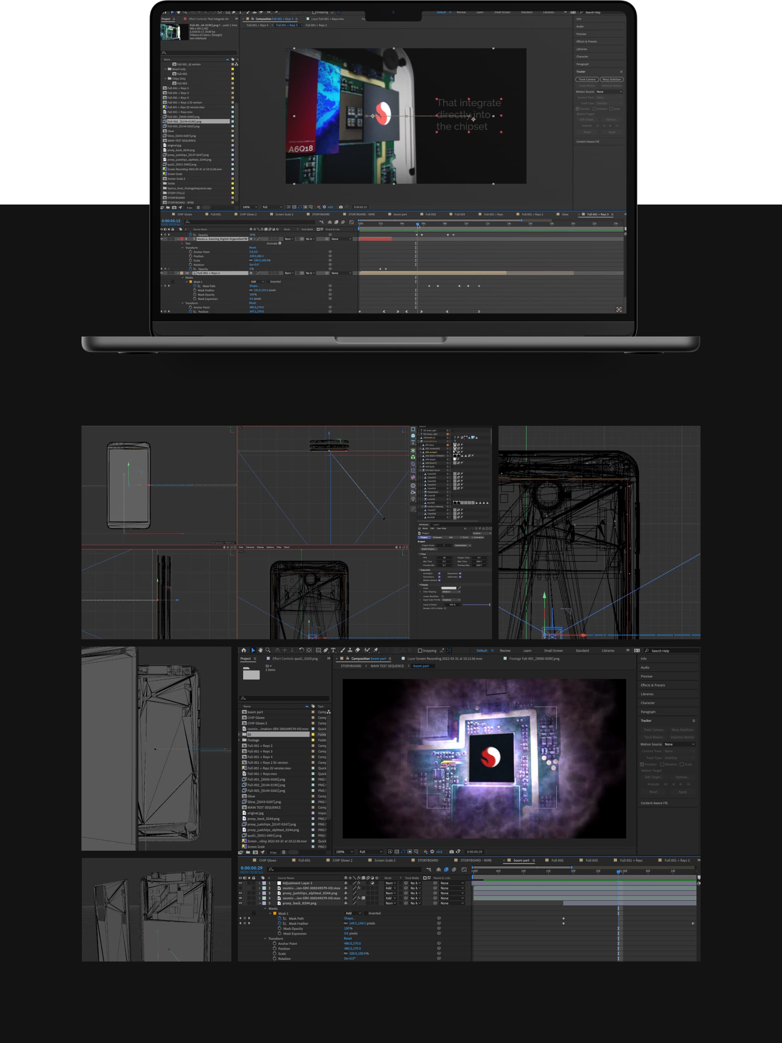Select the Pen tool in lower After Effects
The height and width of the screenshot is (1043, 782).
pyautogui.click(x=326, y=650)
